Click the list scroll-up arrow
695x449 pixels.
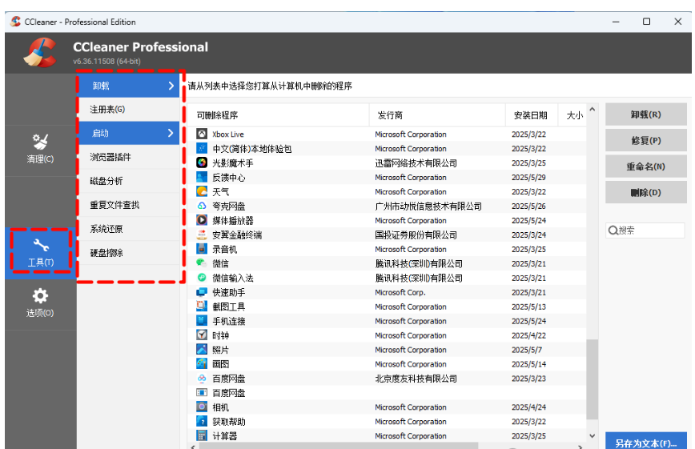coord(593,109)
